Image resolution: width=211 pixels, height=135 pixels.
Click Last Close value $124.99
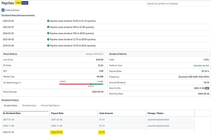(100, 60)
